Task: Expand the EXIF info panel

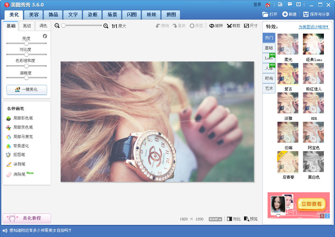Action: coord(215,219)
